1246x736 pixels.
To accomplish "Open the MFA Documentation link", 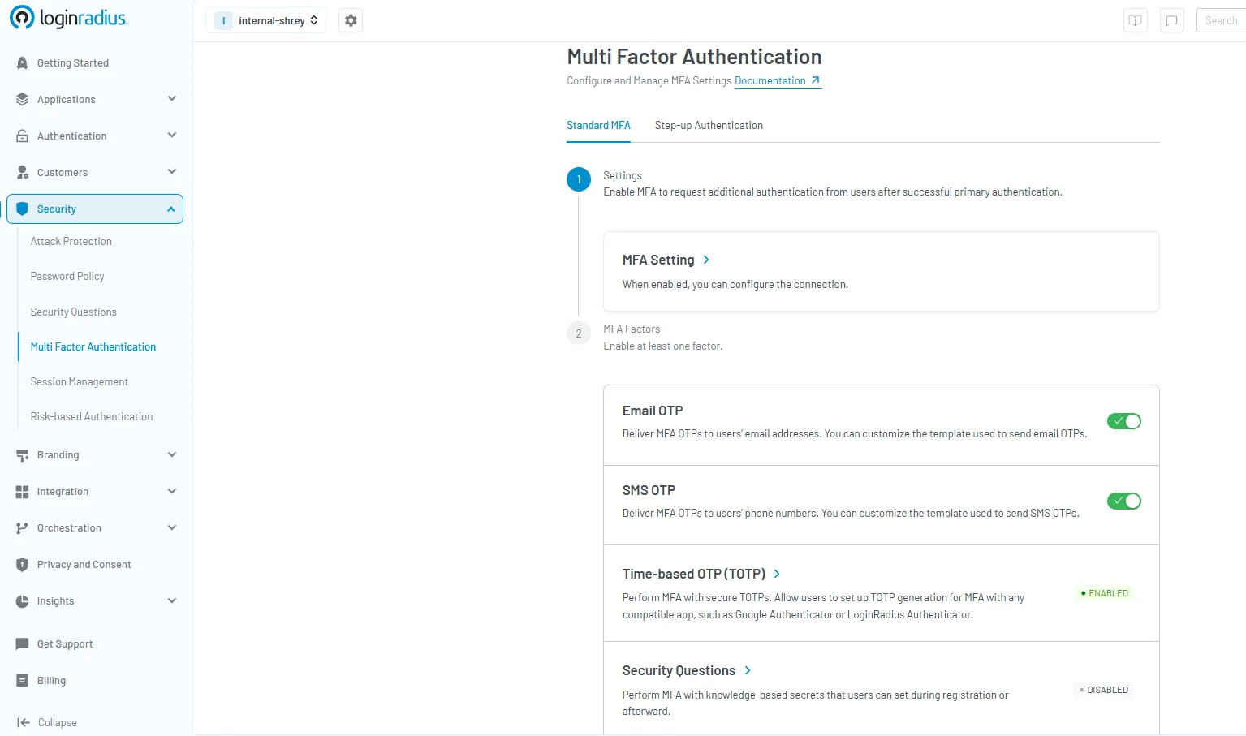I will pyautogui.click(x=770, y=80).
